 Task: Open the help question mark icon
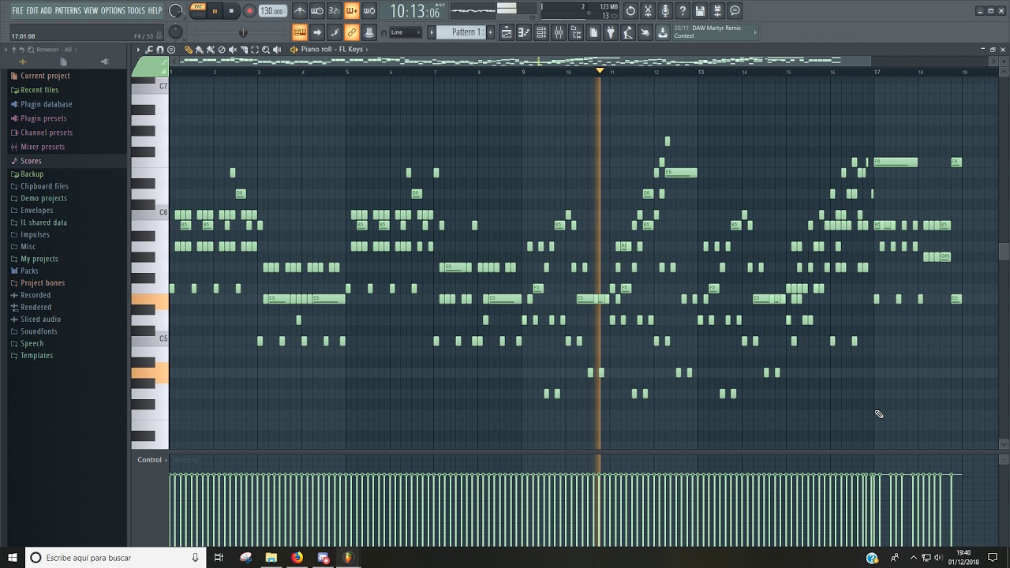click(x=683, y=11)
